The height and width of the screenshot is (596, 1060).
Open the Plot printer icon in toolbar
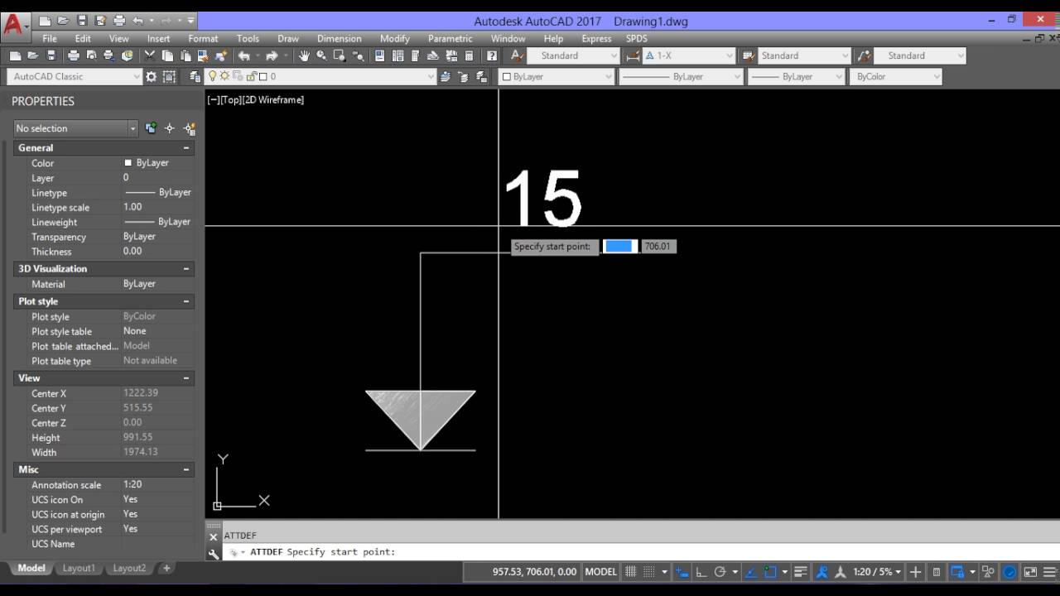tap(73, 55)
